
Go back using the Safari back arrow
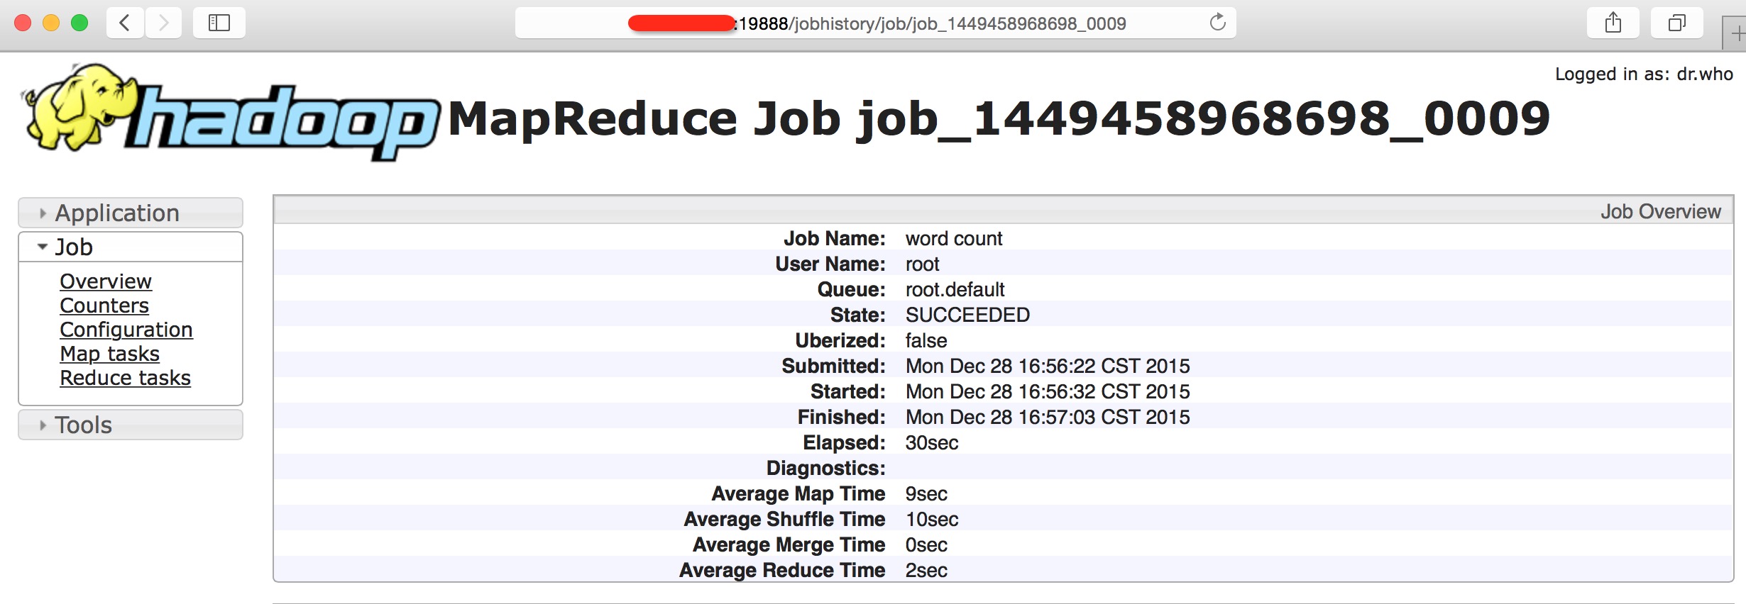click(x=125, y=23)
